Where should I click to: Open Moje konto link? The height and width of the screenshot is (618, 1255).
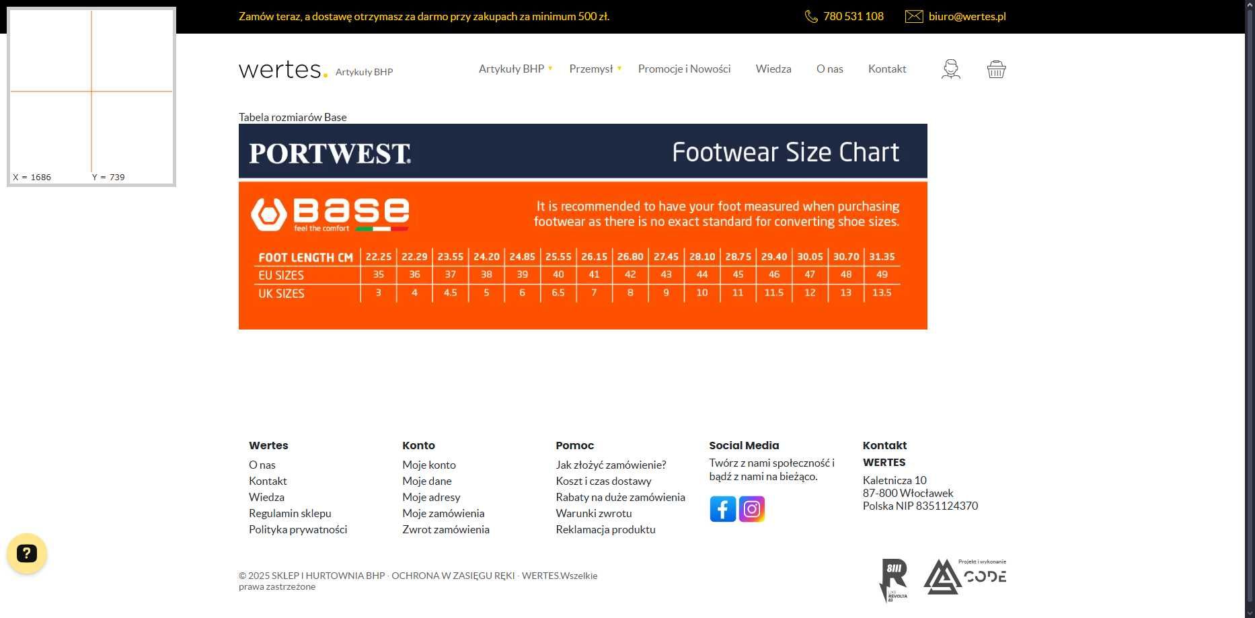[x=429, y=465]
